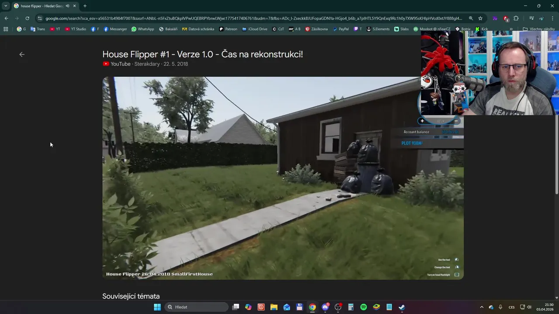Open the iCloud Drive bookmark

coord(255,29)
